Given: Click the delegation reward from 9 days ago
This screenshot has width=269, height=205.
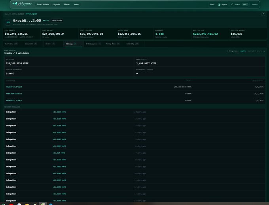Looking at the screenshot, I should (x=134, y=166).
